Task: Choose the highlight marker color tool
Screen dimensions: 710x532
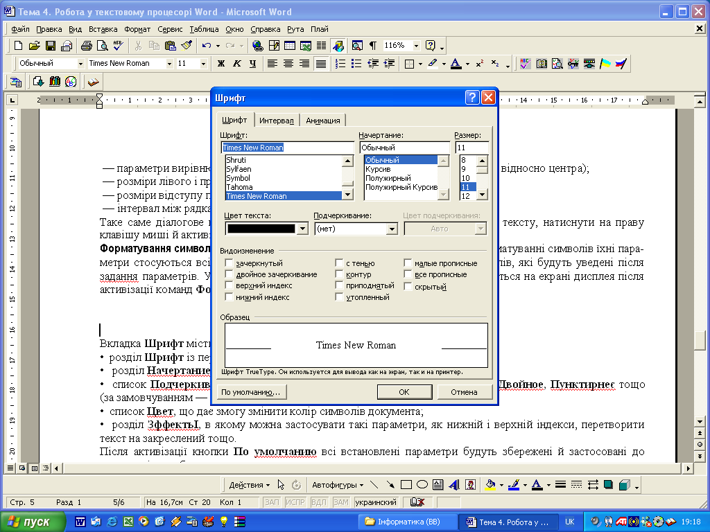Action: (433, 64)
